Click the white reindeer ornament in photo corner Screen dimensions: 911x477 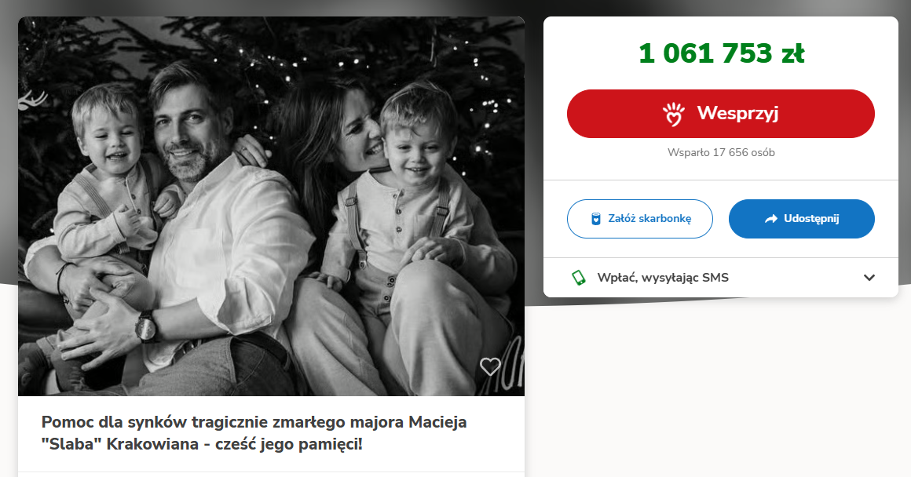(32, 101)
